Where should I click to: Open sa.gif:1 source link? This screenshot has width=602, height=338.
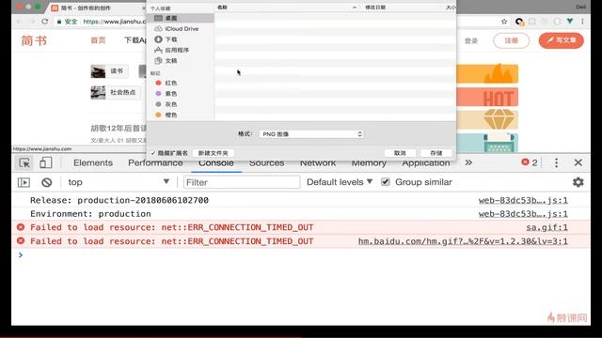pyautogui.click(x=547, y=227)
